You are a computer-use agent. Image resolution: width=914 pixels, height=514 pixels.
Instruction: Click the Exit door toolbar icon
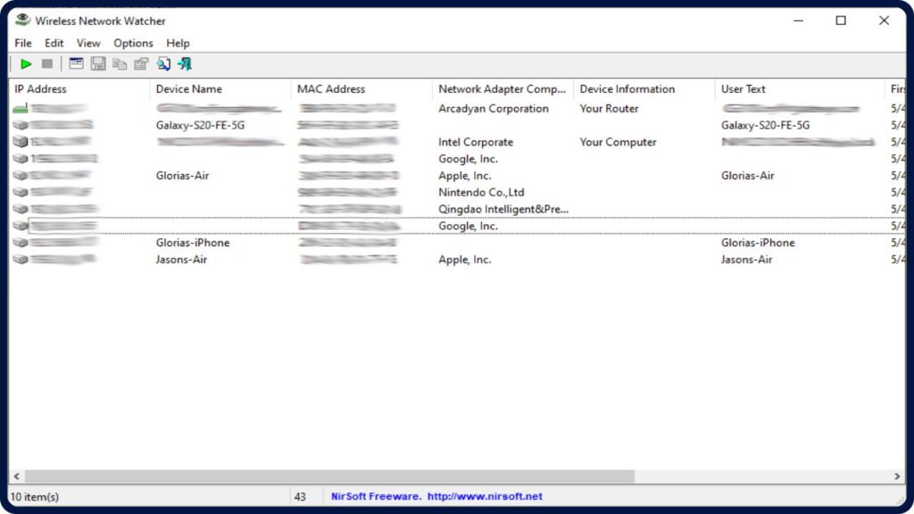pyautogui.click(x=185, y=63)
